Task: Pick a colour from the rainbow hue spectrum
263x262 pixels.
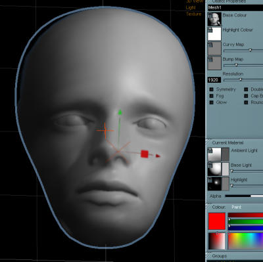Action: click(x=245, y=241)
